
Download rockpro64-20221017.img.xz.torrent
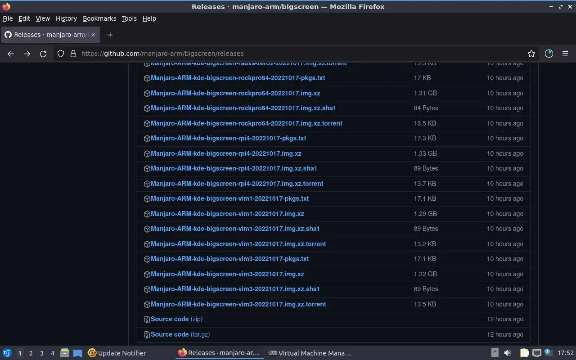point(246,123)
